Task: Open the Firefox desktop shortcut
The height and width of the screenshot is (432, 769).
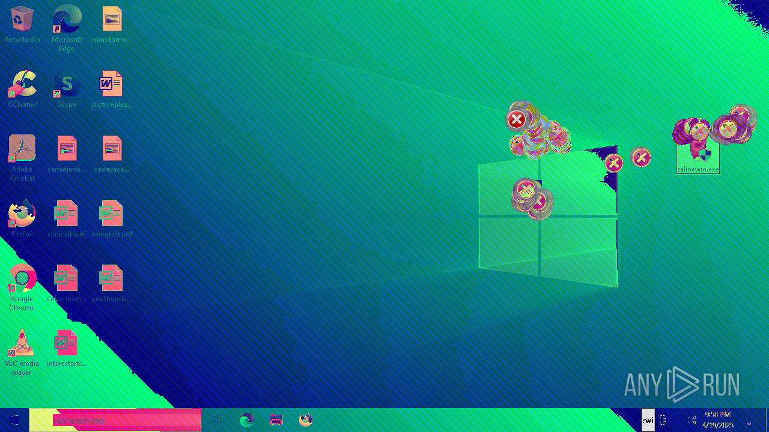Action: 22,219
